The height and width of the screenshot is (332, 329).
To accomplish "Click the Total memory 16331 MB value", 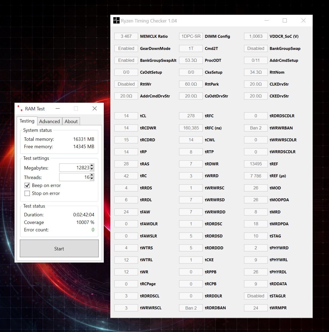I will (84, 139).
